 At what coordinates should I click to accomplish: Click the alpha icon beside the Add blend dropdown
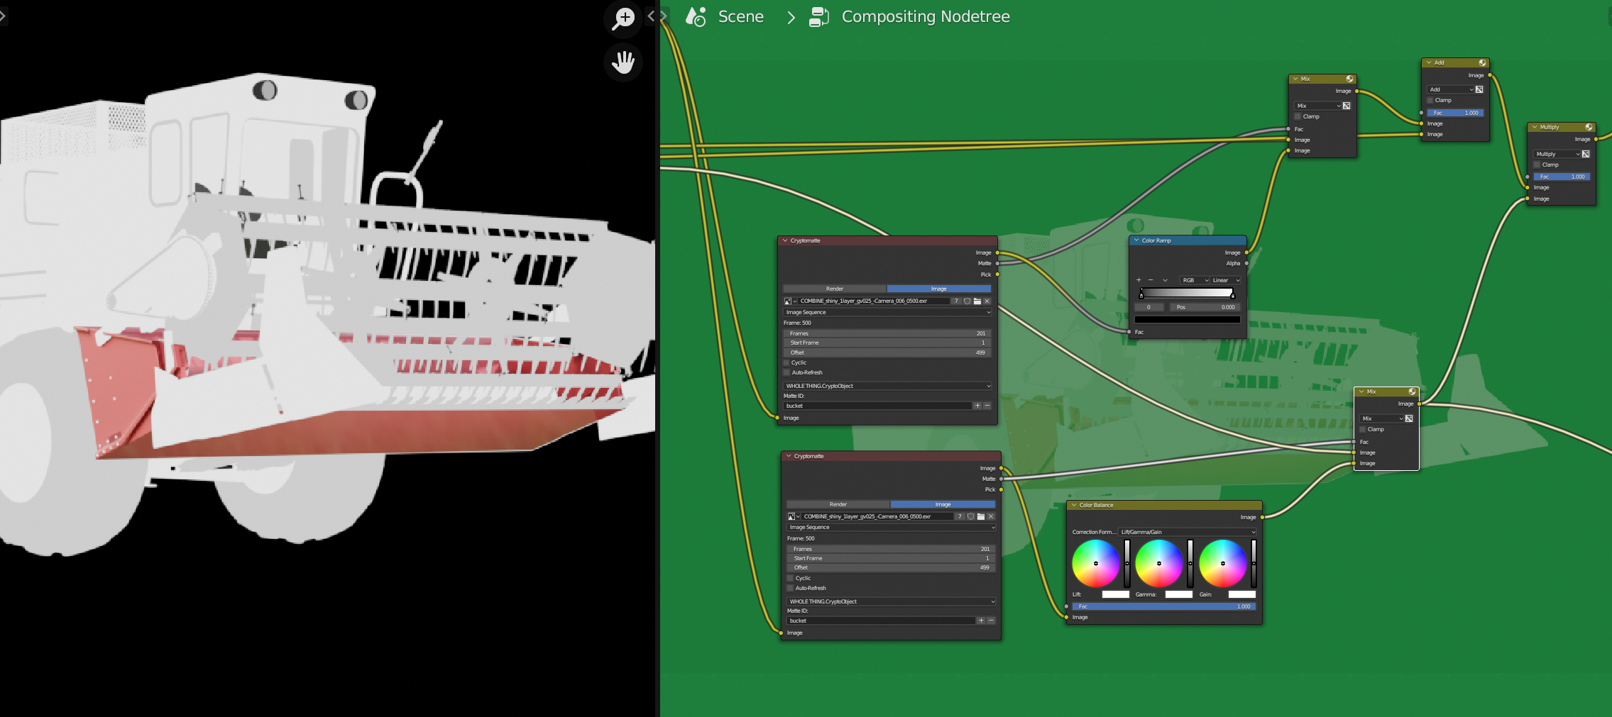pyautogui.click(x=1479, y=89)
